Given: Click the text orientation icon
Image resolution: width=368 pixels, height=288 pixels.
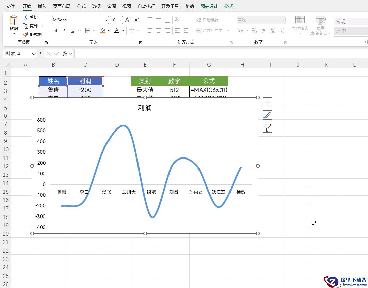Looking at the screenshot, I should pyautogui.click(x=177, y=20).
